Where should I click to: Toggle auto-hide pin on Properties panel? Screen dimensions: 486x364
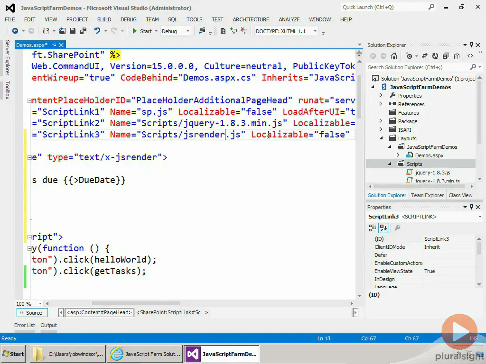(471, 207)
